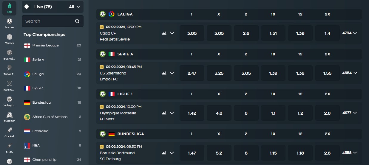This screenshot has width=369, height=165.
Task: View stats icon for Borussia Dortmund match
Action: pos(164,153)
